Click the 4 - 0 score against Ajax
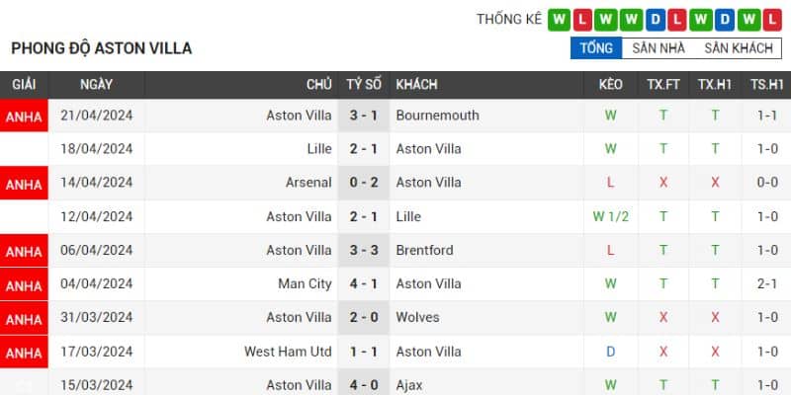 (363, 384)
